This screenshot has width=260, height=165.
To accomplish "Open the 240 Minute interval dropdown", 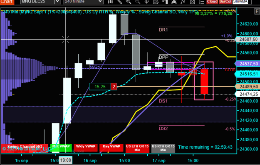I will click(83, 2).
